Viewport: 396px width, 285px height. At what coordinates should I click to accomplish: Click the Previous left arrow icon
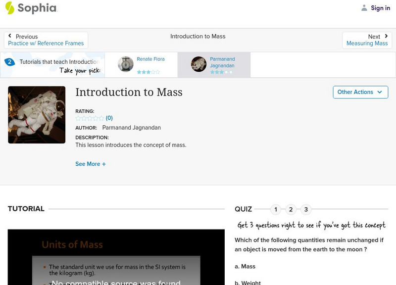coord(10,36)
